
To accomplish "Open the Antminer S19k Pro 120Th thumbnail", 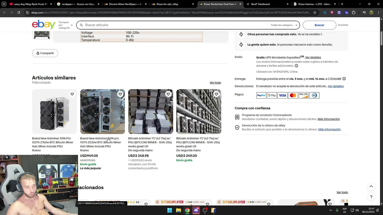I will click(54, 111).
